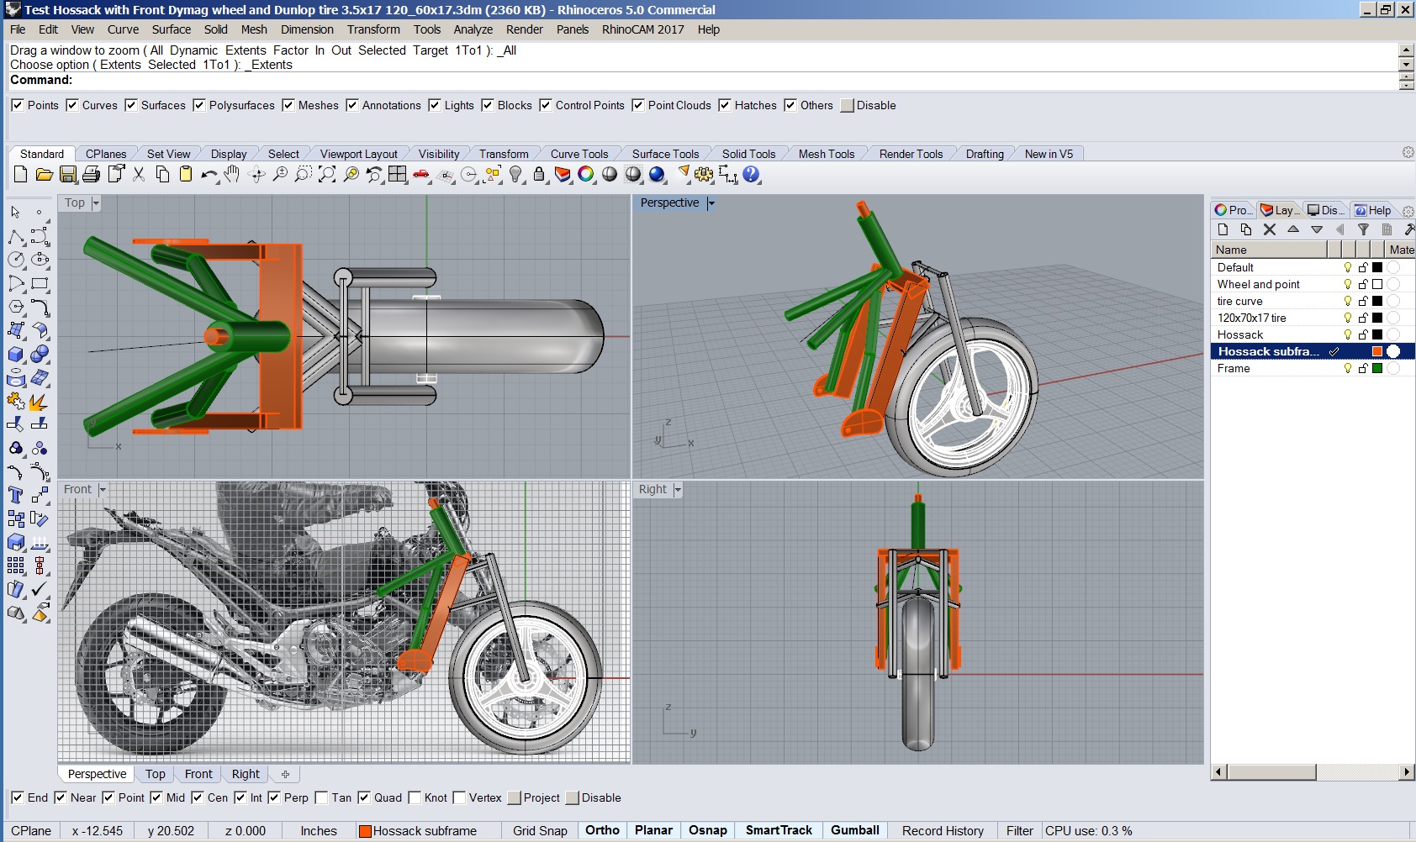Select the Text tool in left sidebar
The width and height of the screenshot is (1416, 842).
[x=16, y=495]
